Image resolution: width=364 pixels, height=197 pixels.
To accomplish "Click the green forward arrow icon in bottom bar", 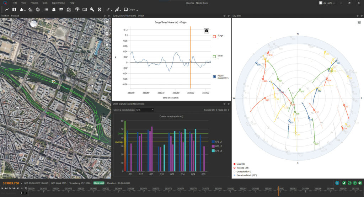I will [x=350, y=183].
